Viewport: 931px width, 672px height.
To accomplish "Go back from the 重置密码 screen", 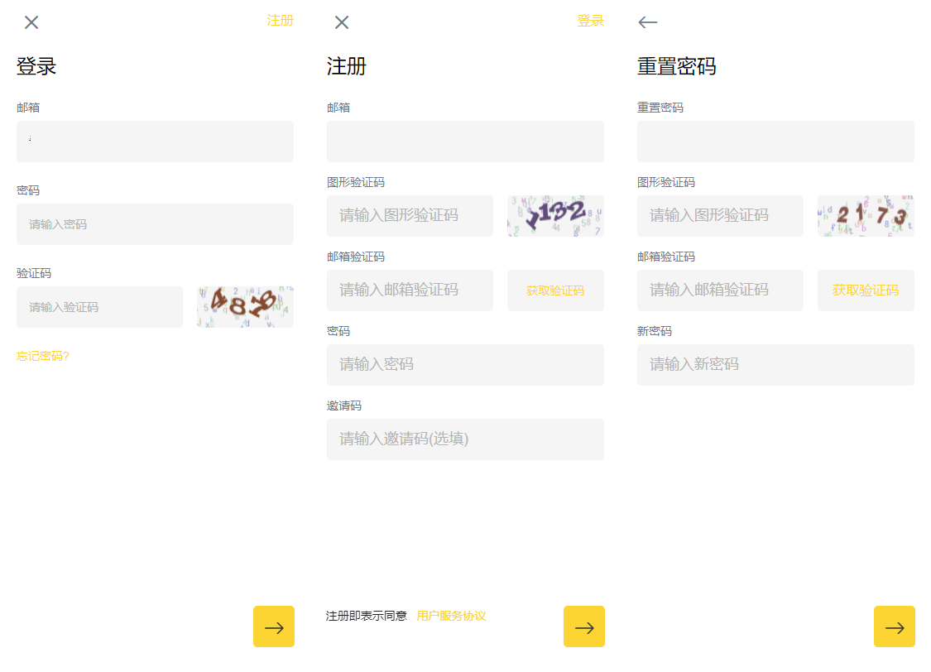I will pyautogui.click(x=648, y=22).
